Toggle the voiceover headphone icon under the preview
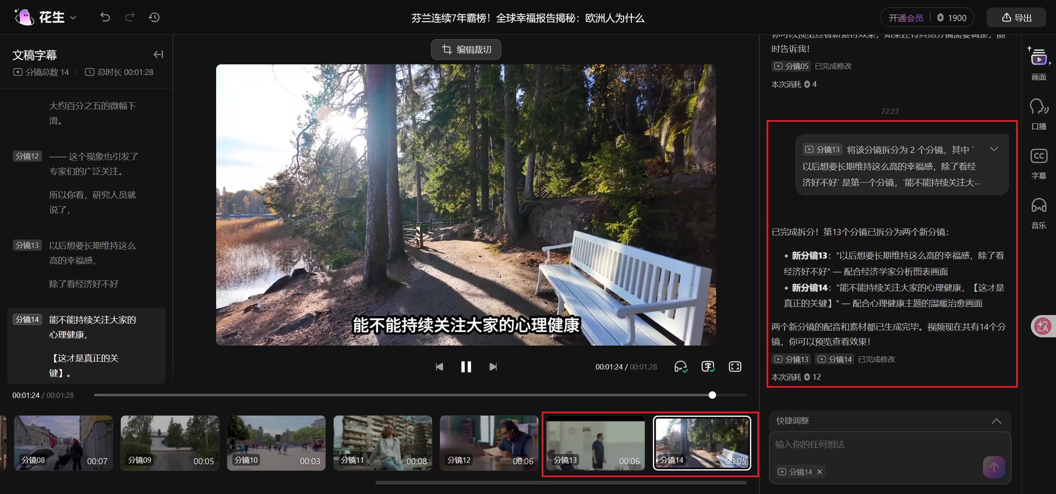Viewport: 1056px width, 494px height. 680,367
